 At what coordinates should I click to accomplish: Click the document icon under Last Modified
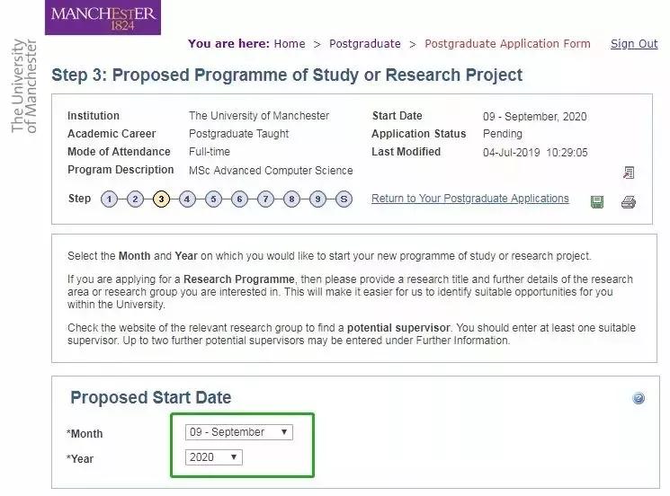pos(629,173)
